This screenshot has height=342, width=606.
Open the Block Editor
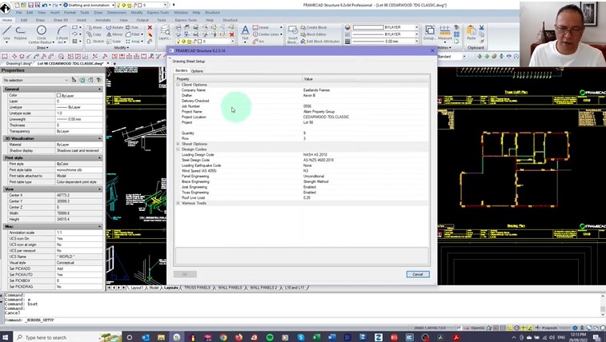(x=314, y=34)
